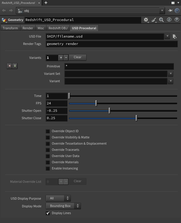Open the USD File dropdown arrow

click(x=167, y=36)
